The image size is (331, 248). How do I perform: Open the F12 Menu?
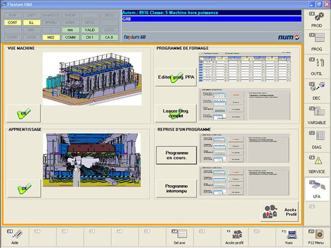click(x=317, y=236)
